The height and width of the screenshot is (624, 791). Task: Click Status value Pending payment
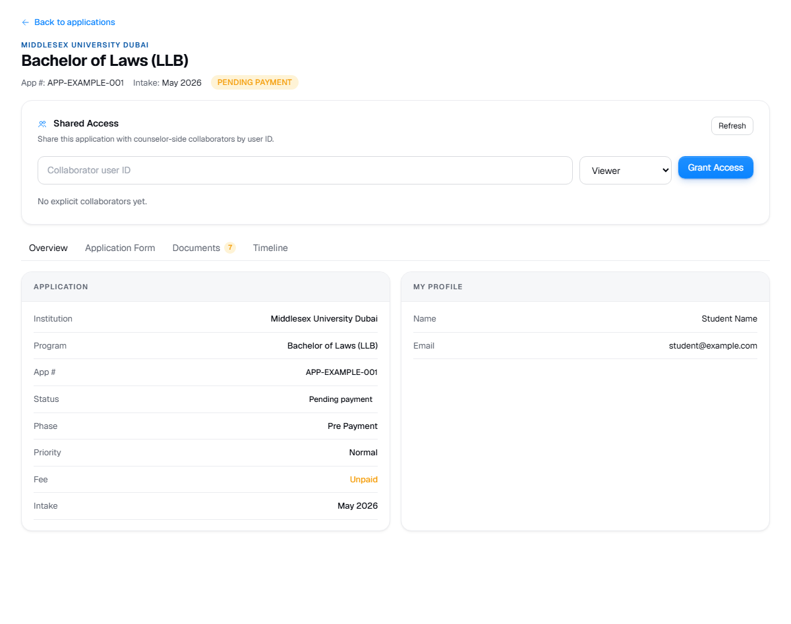[x=341, y=399]
